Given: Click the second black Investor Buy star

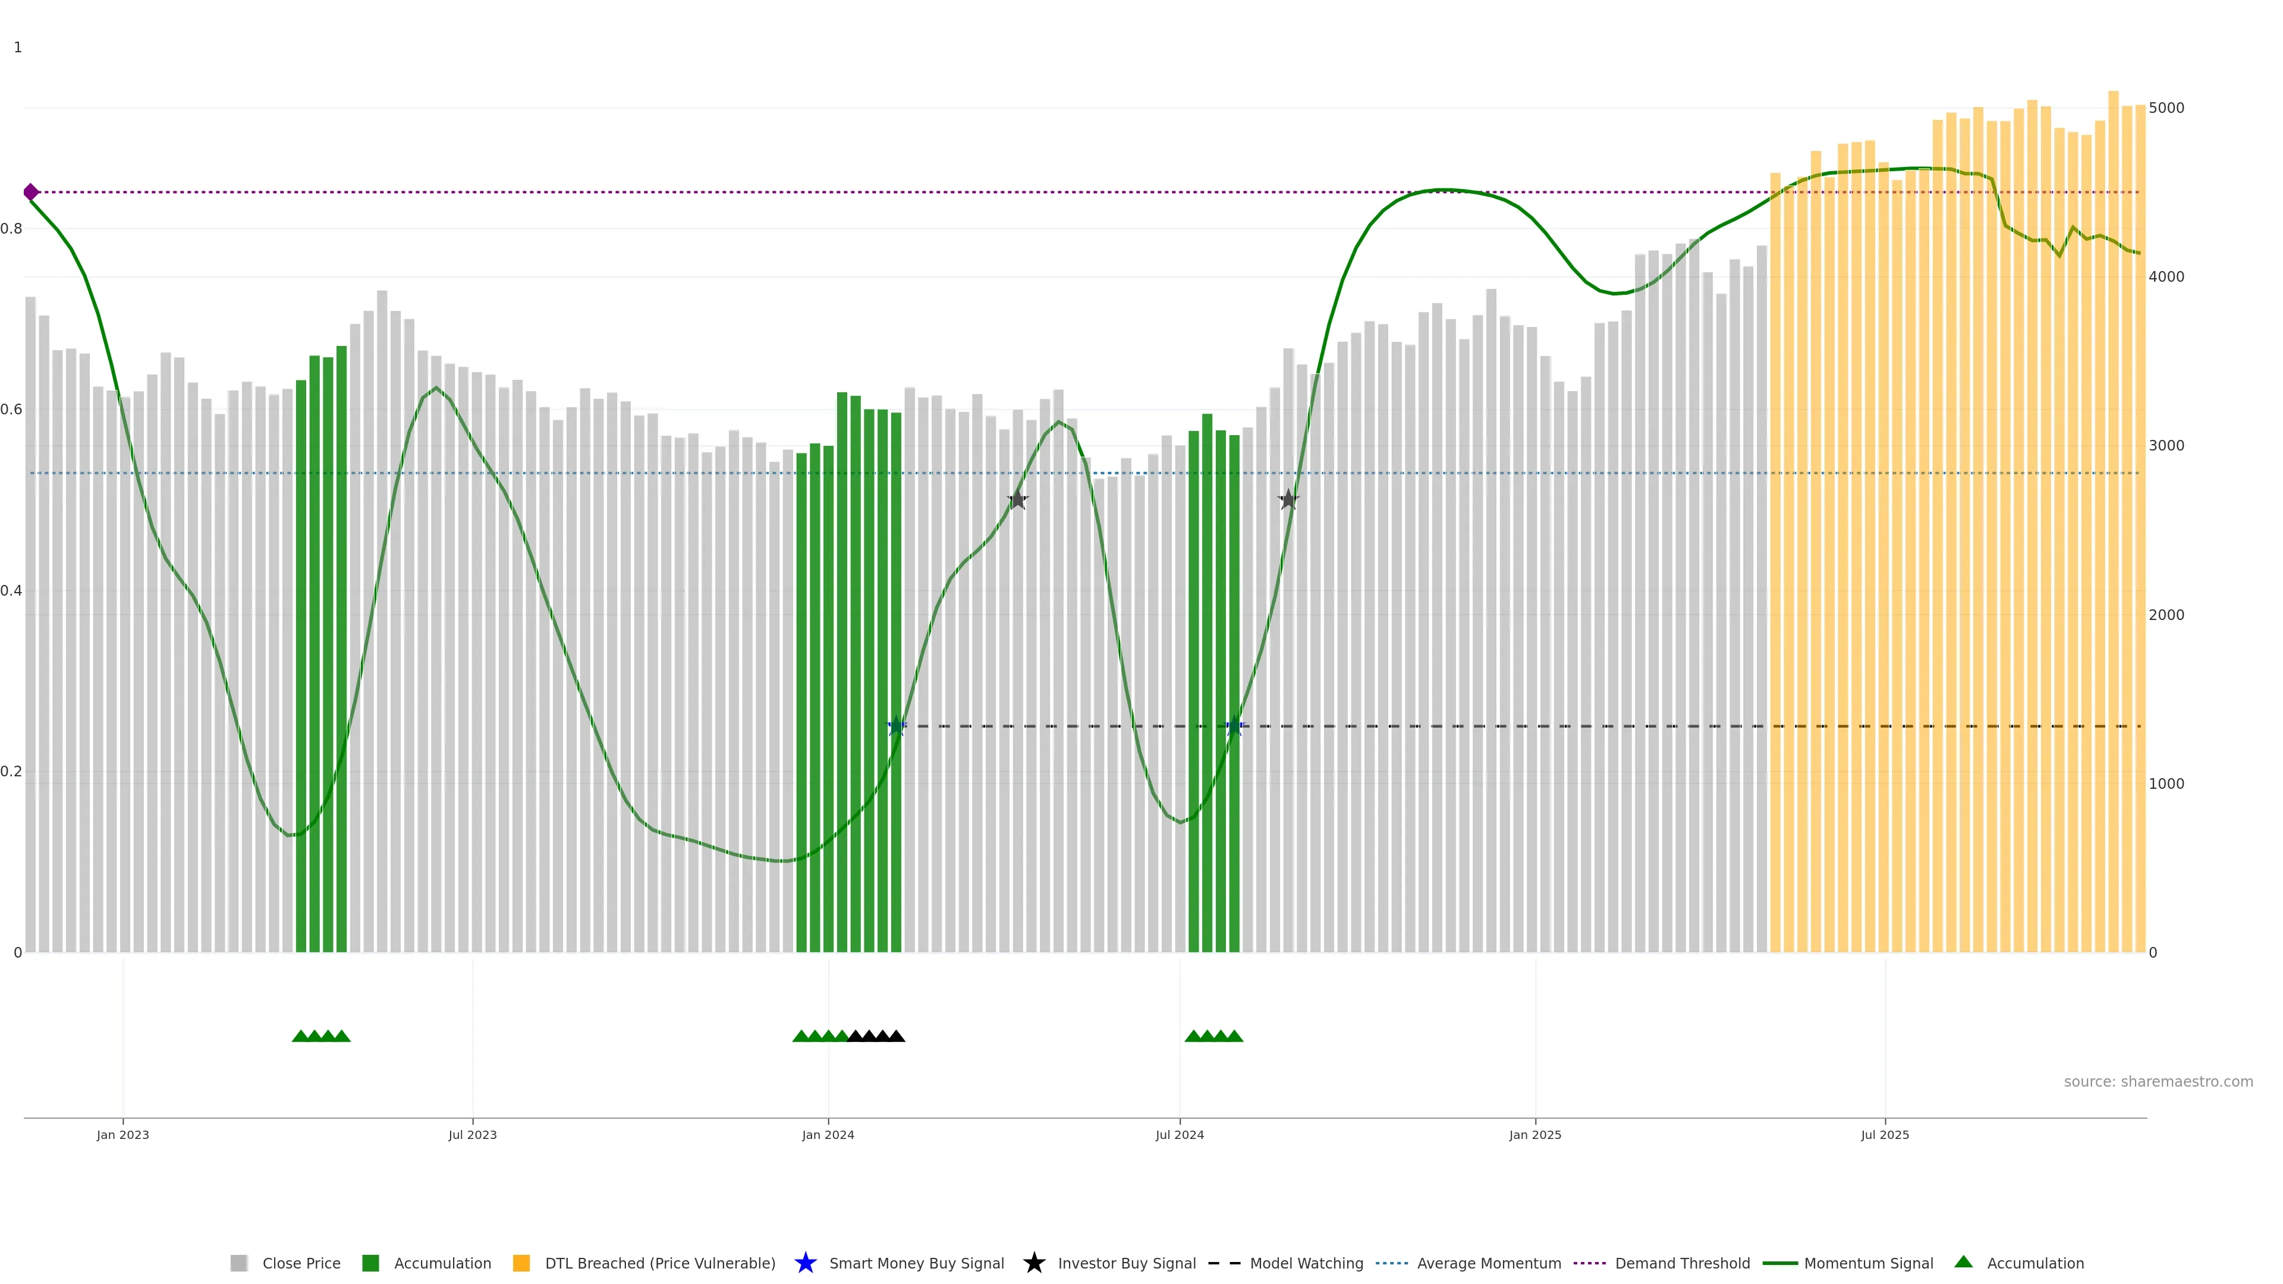Looking at the screenshot, I should point(1288,500).
